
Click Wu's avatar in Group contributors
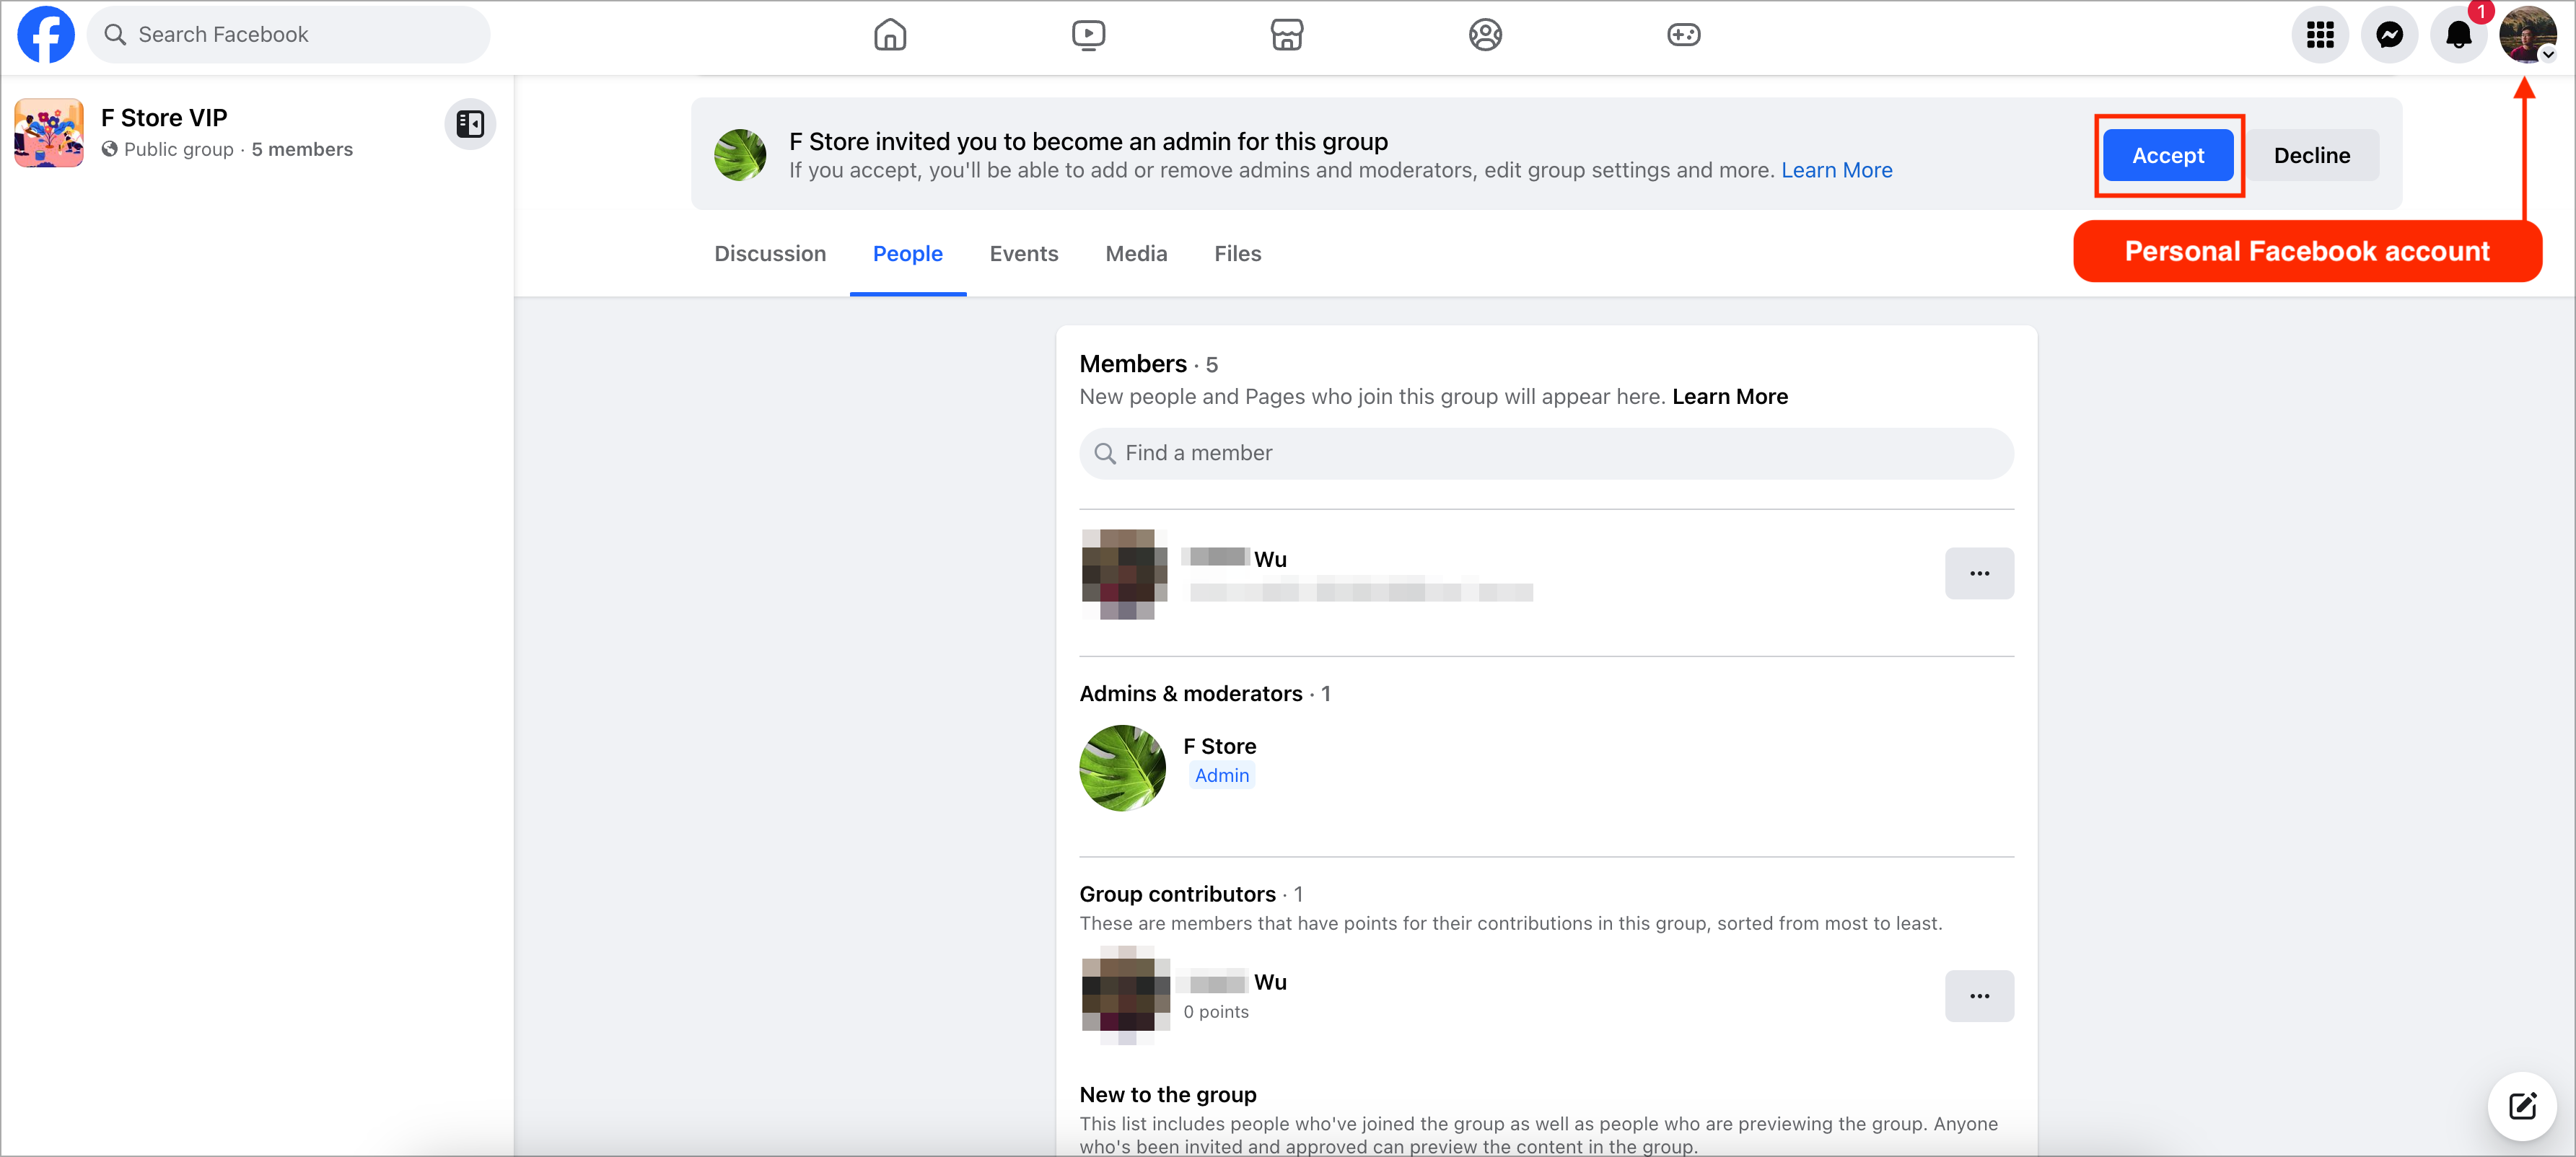(1125, 995)
